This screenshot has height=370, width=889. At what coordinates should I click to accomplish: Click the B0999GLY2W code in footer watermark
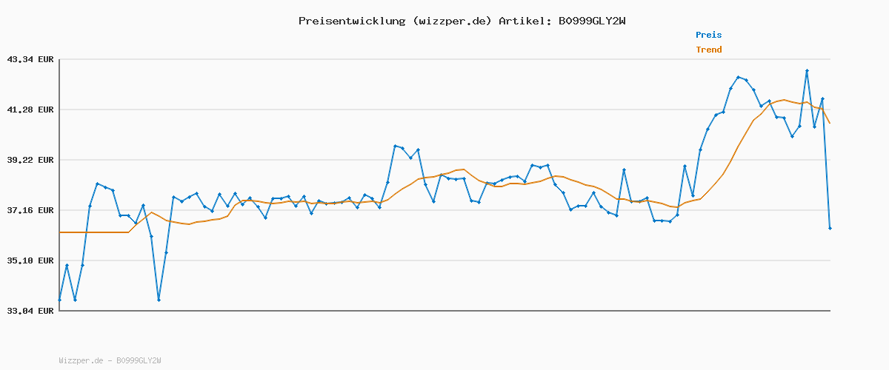139,360
